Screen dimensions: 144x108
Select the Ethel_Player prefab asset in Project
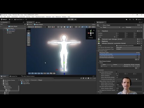[25, 82]
